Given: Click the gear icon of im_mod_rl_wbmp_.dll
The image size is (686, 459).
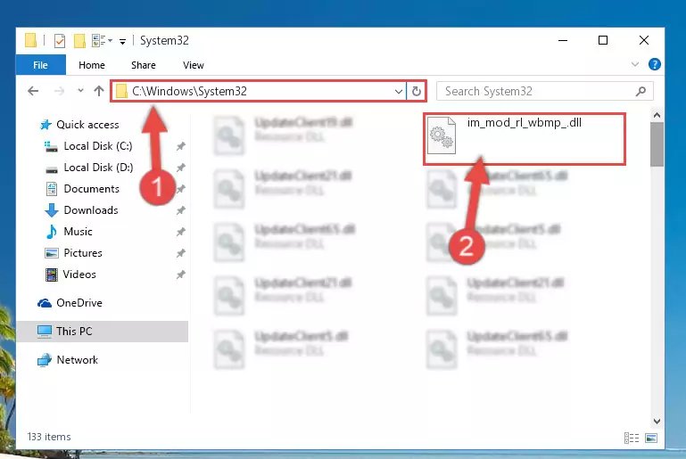Looking at the screenshot, I should 442,136.
